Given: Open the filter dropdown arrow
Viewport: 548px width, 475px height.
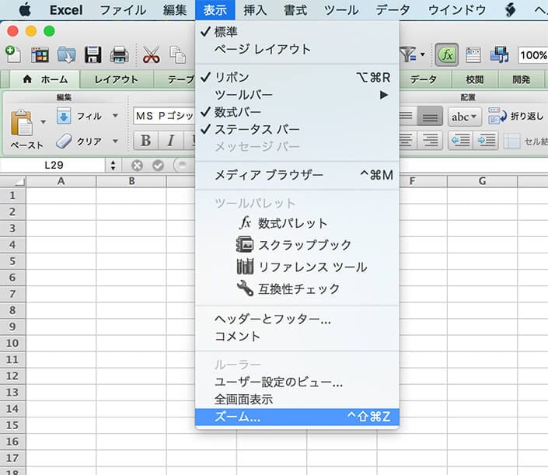Looking at the screenshot, I should tap(423, 54).
